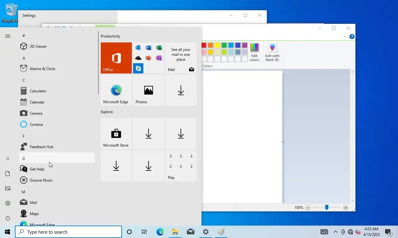This screenshot has width=398, height=238.
Task: Open Edit colors in Paint
Action: tap(254, 52)
